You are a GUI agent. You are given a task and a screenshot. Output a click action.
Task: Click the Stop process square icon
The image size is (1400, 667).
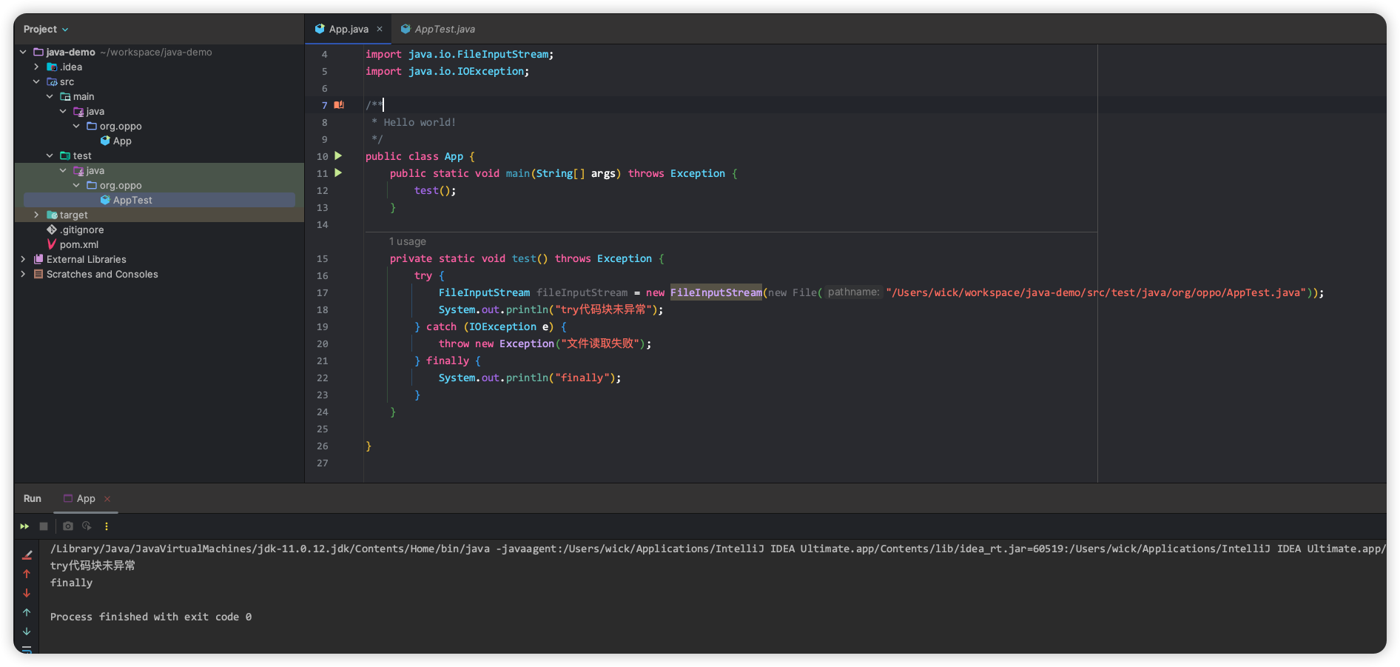click(44, 526)
